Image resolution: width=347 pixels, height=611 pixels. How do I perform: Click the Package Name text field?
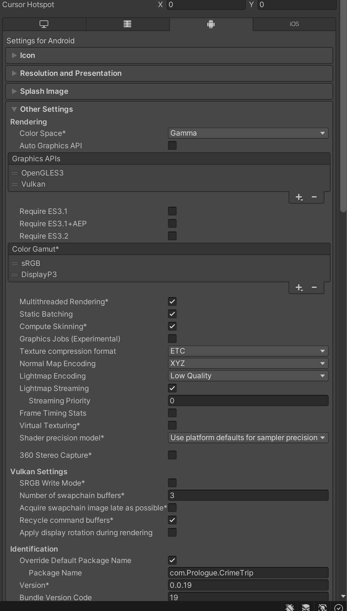tap(248, 573)
